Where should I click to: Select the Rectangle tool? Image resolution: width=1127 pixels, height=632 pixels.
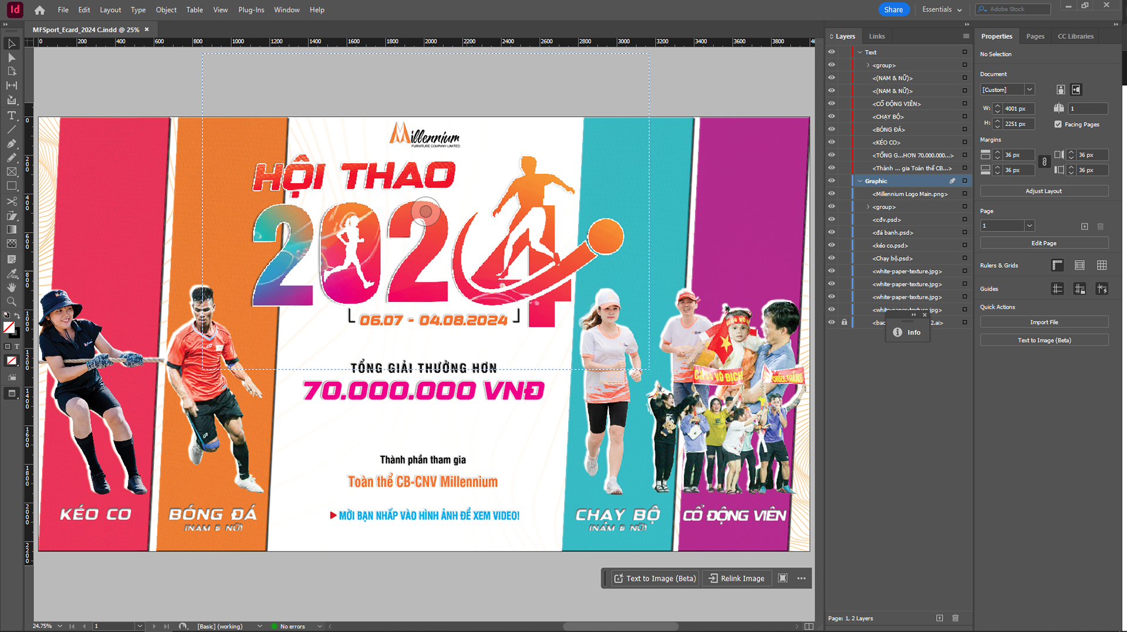tap(11, 186)
